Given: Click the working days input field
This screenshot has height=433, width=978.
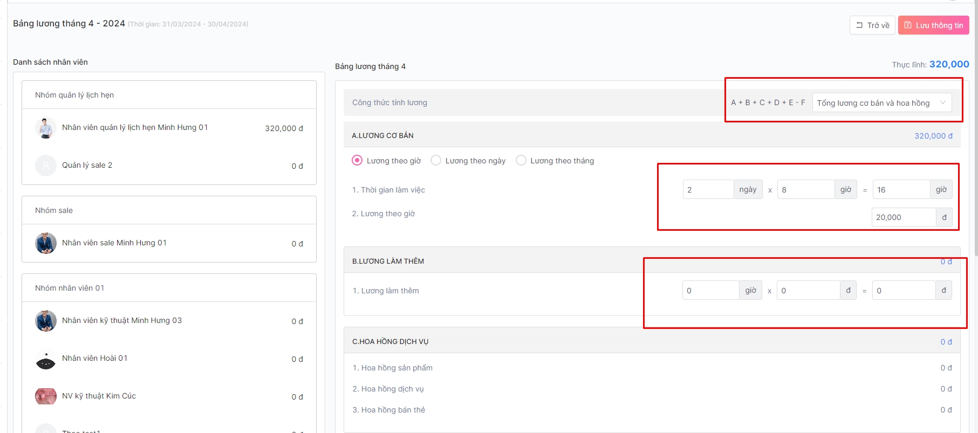Looking at the screenshot, I should pyautogui.click(x=708, y=190).
